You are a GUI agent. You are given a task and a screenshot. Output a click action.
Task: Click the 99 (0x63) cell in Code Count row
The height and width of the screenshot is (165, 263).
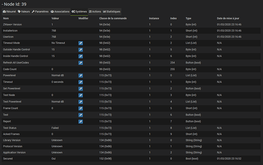point(105,69)
